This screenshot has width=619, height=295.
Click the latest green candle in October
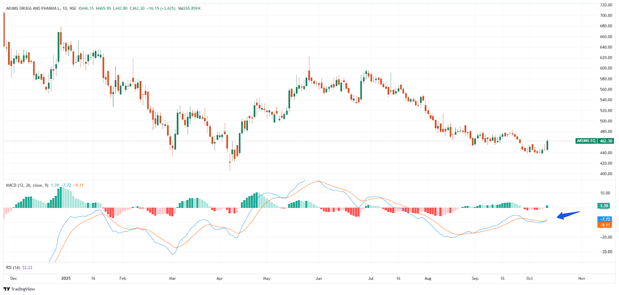[x=547, y=145]
